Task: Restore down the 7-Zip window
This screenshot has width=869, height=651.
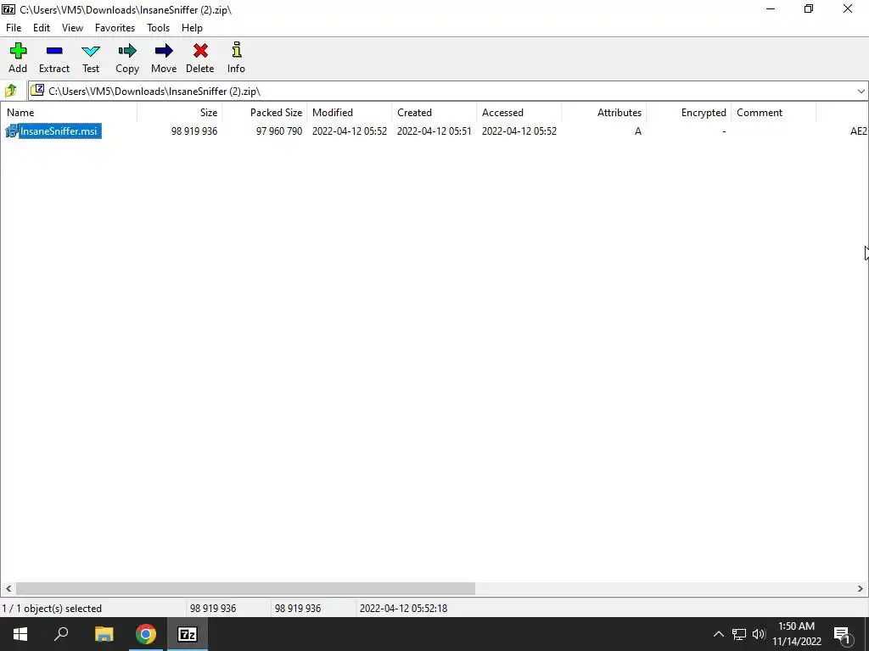Action: point(809,9)
